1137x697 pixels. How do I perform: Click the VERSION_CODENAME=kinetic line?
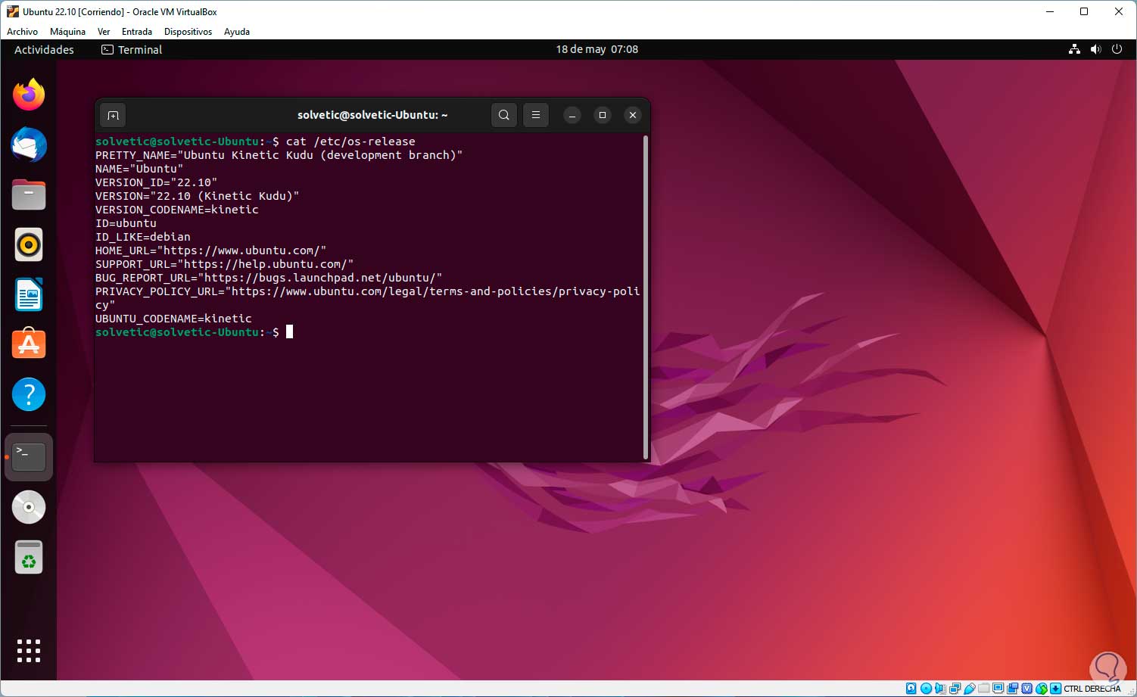coord(177,210)
